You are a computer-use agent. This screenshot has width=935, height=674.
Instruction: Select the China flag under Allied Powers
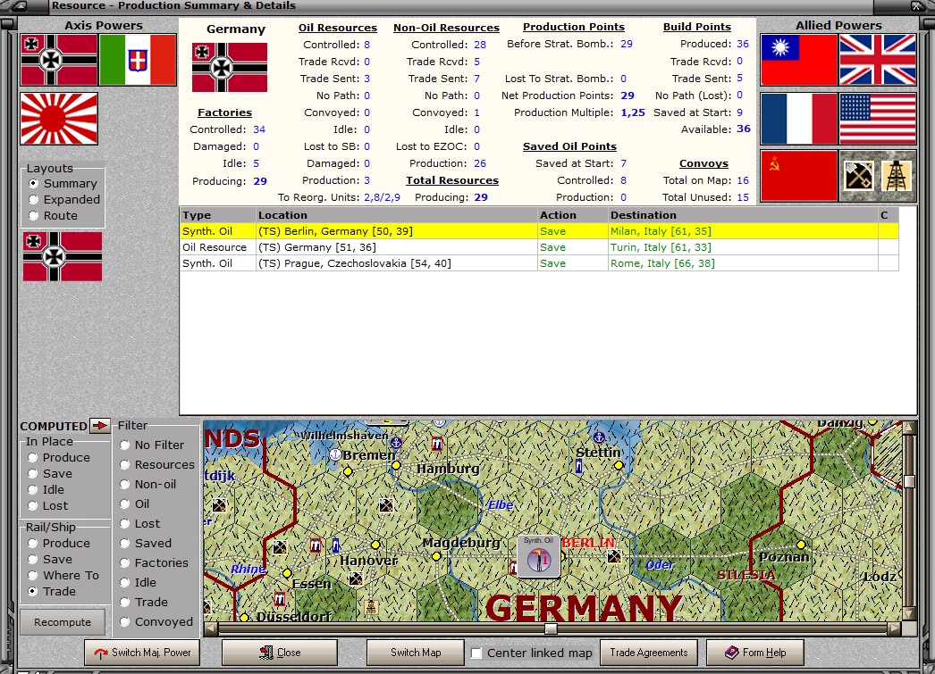pyautogui.click(x=799, y=60)
